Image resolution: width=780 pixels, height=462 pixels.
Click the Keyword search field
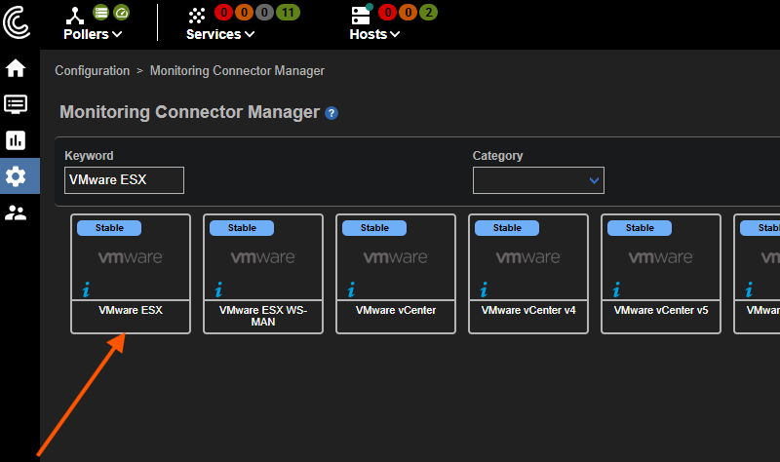[x=124, y=180]
